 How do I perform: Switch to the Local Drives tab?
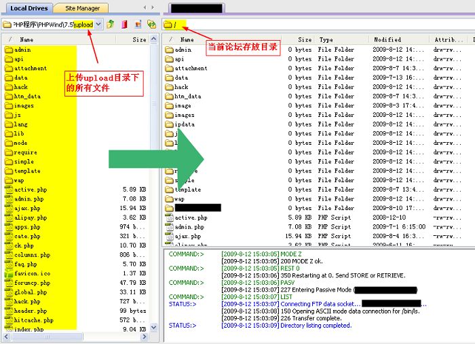[x=28, y=8]
